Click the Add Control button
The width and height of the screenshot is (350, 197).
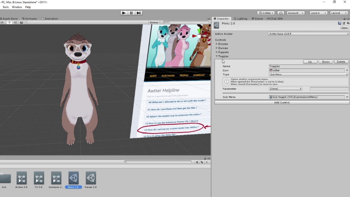(282, 102)
